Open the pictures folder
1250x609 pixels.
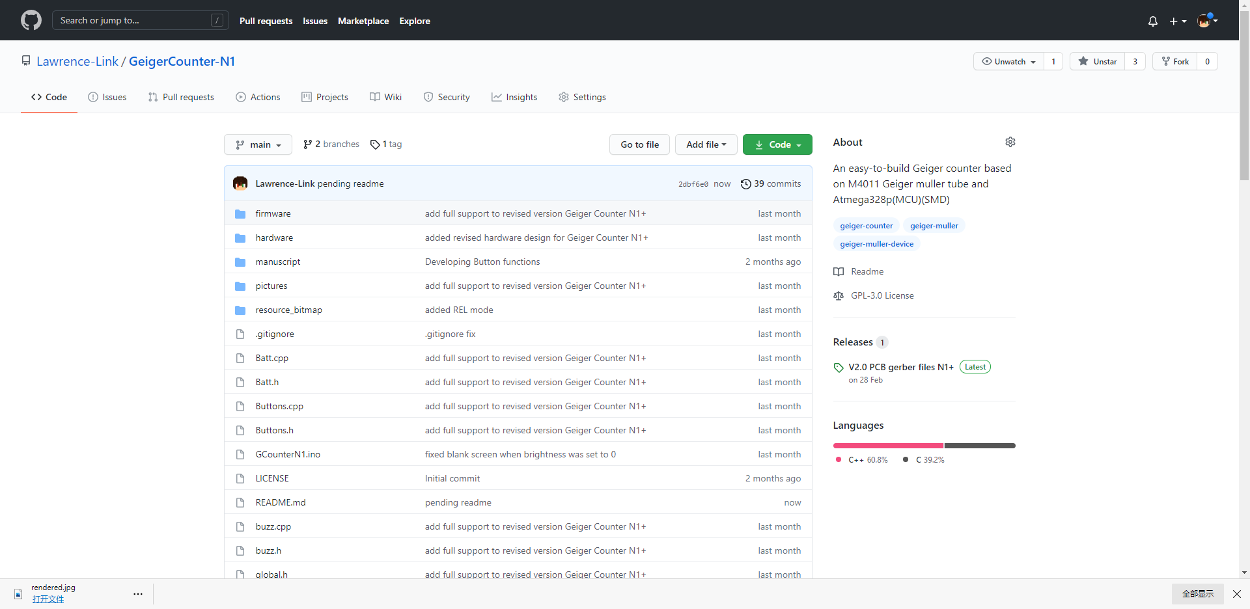[x=271, y=286]
